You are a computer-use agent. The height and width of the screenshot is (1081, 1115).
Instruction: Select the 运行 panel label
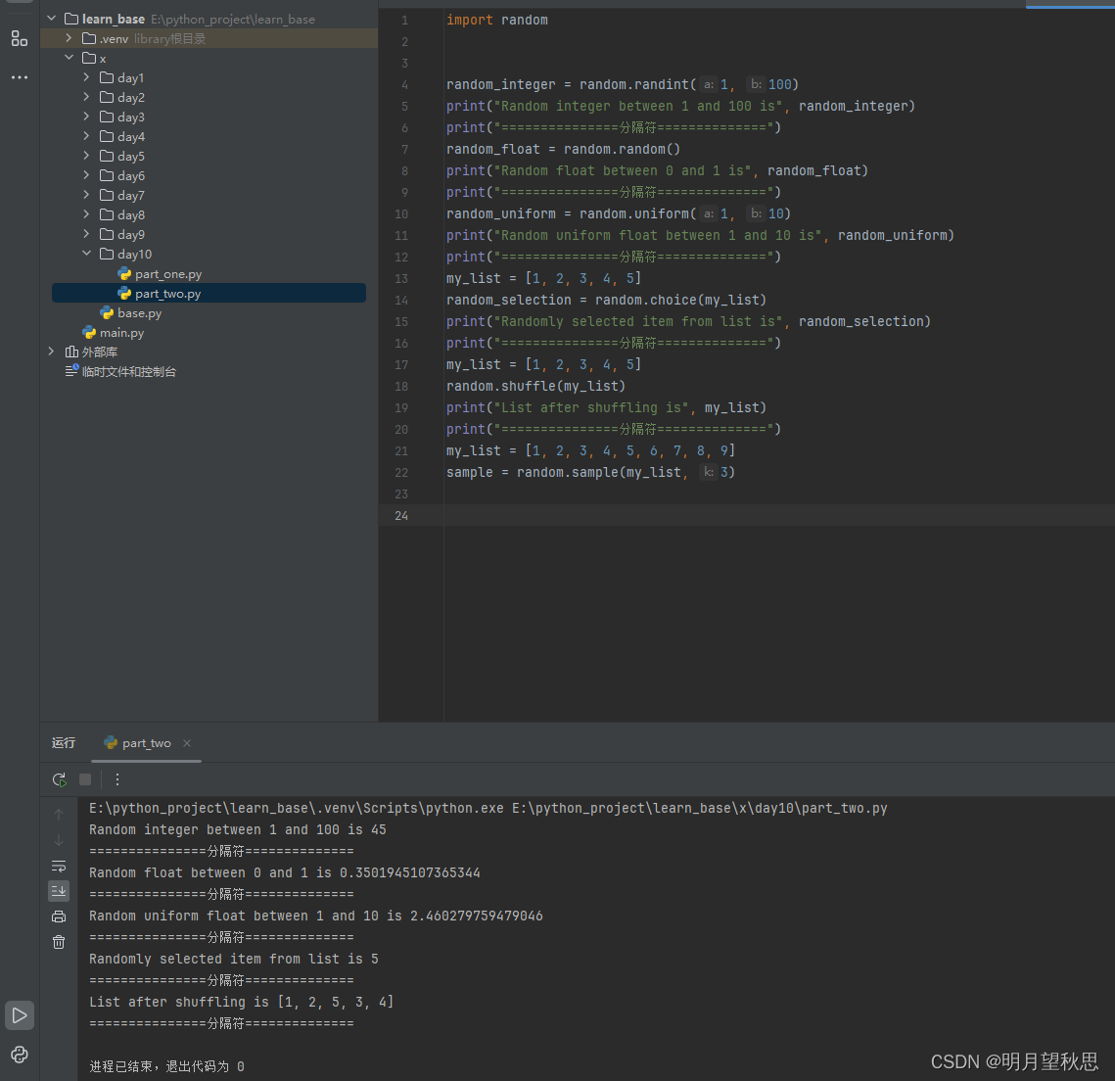tap(64, 743)
